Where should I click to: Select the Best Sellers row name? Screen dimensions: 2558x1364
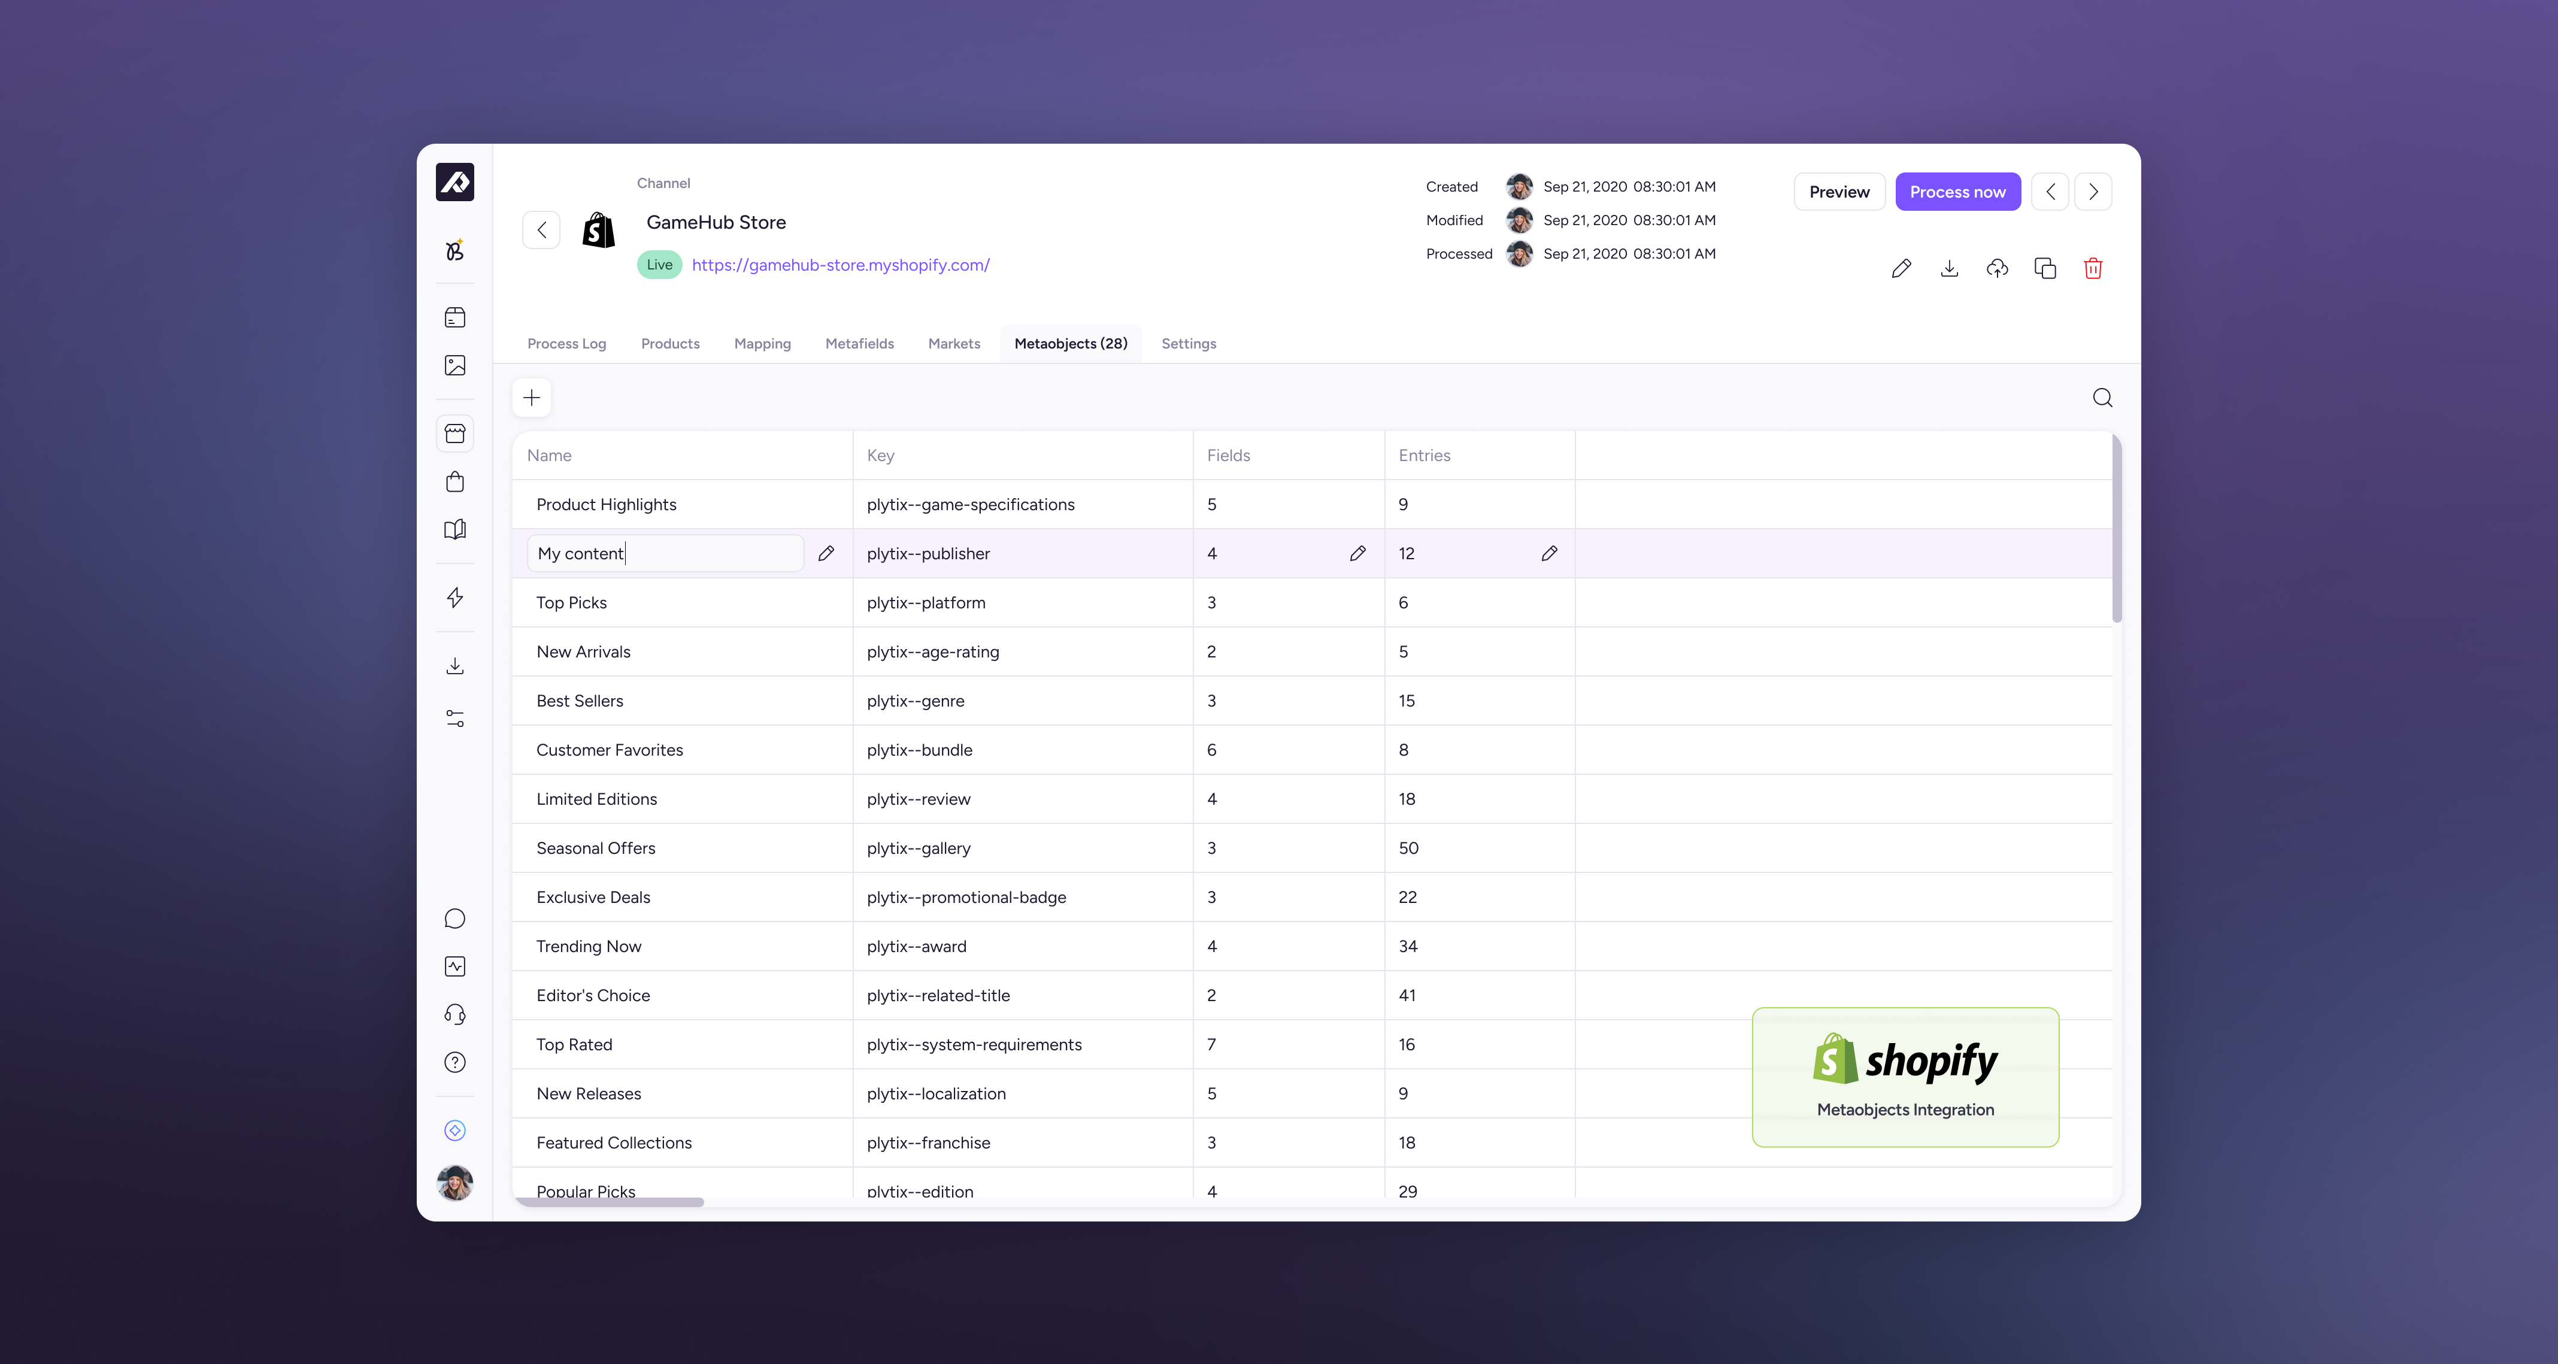[580, 701]
